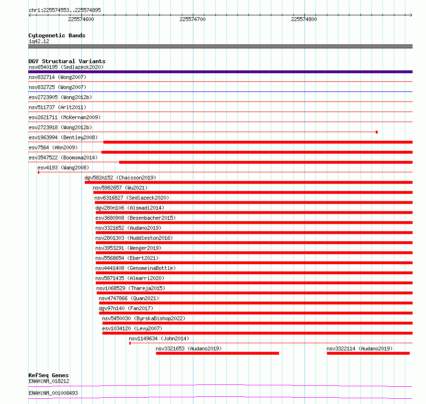Click the blue line under nsv832725 (Wong2007)
Viewport: 426px width, 404px height.
220,92
